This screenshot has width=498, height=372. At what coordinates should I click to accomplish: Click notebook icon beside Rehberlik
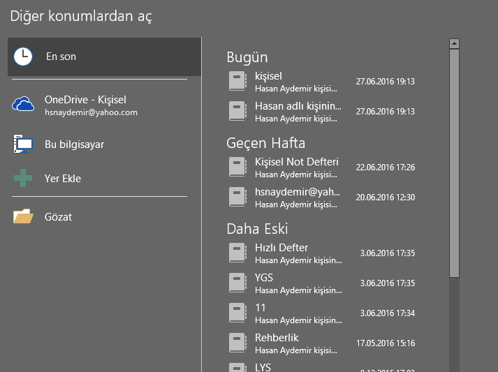tap(237, 343)
